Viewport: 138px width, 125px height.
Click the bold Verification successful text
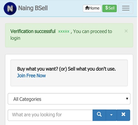[x=33, y=31]
